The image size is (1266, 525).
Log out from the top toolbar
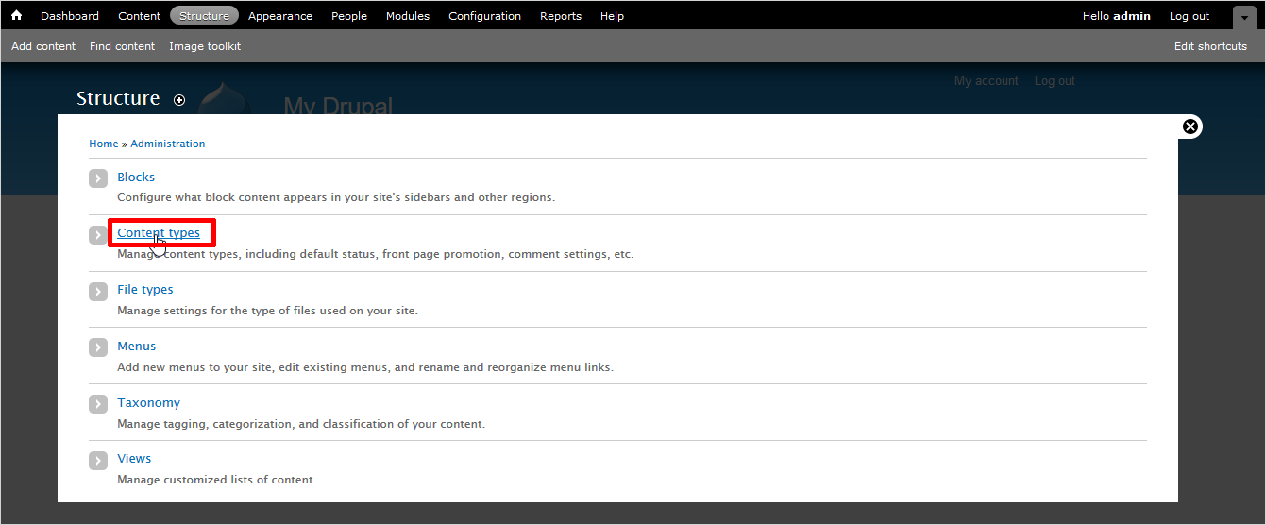click(1189, 16)
